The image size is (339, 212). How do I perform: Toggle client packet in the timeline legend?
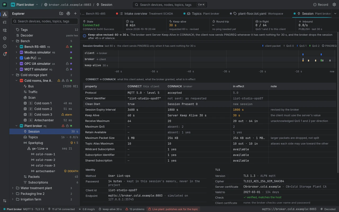271,46
